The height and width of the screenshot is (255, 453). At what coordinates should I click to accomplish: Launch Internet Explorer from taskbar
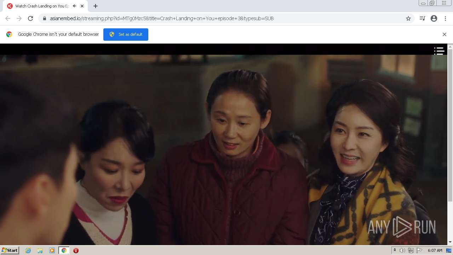pos(28,250)
